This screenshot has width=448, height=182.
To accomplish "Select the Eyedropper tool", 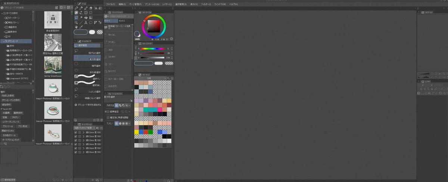I will pyautogui.click(x=81, y=27).
